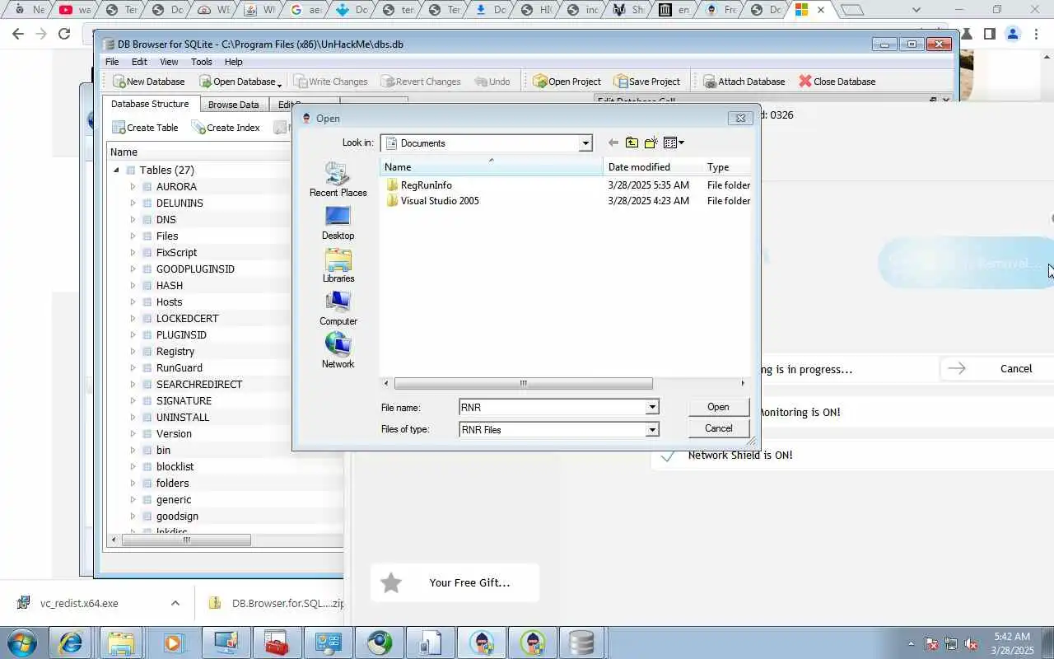Click the table tree horizontal scrollbar
This screenshot has width=1054, height=659.
[186, 540]
